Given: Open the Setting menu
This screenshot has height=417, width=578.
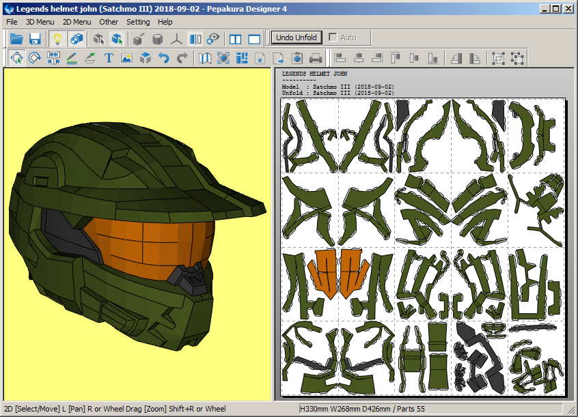Looking at the screenshot, I should pyautogui.click(x=138, y=22).
